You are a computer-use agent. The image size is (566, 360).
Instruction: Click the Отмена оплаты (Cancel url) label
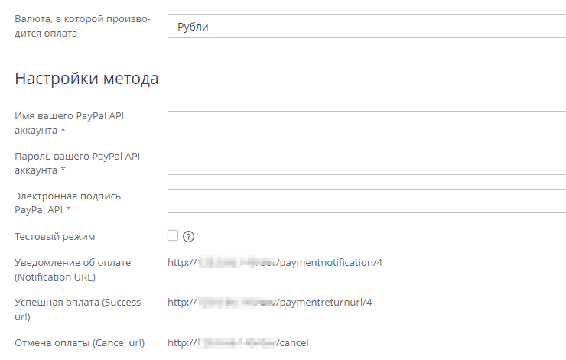[80, 342]
